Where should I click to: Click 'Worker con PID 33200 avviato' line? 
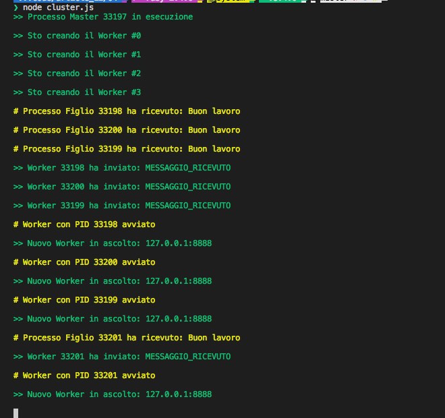tap(84, 262)
